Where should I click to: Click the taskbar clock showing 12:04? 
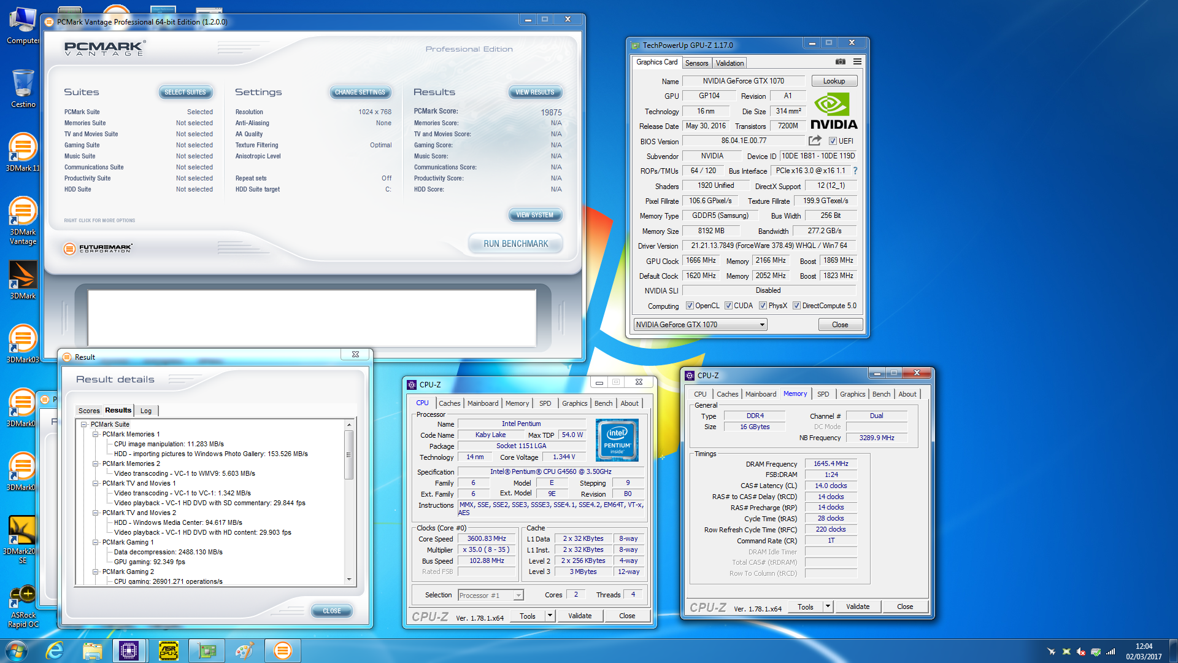click(x=1144, y=651)
